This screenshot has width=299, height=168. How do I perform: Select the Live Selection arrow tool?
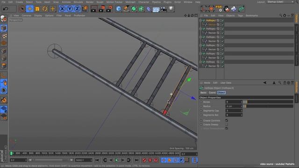coord(22,9)
